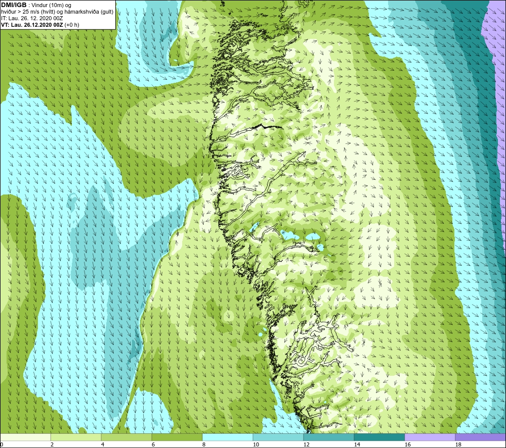This screenshot has width=506, height=448.
Task: Click the 10-12 m/s legend color swatch
Action: click(278, 437)
